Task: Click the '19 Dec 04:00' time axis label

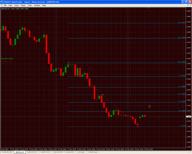Action: pos(91,149)
